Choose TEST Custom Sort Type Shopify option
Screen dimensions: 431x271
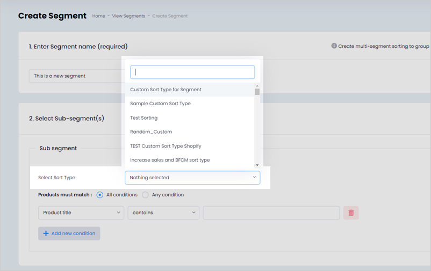(189, 146)
